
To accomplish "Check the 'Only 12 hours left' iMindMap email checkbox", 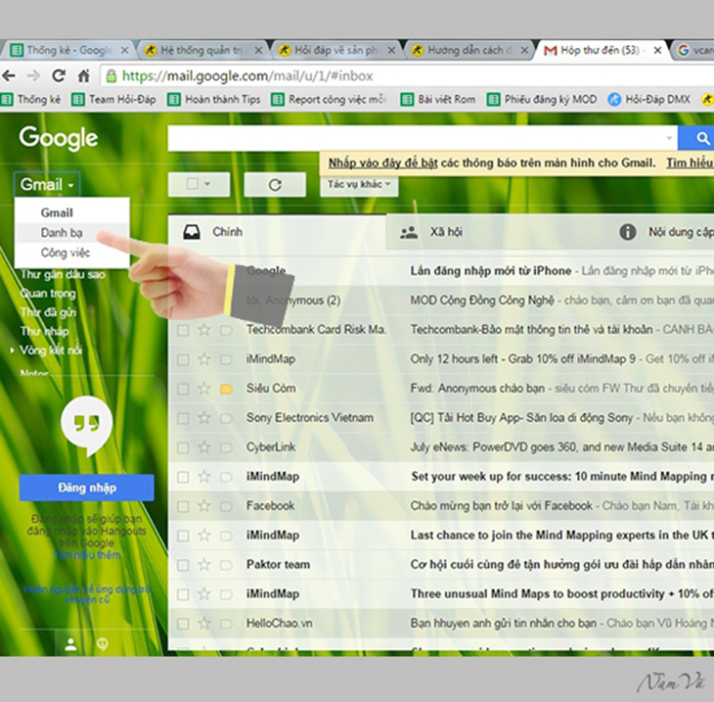I will (183, 359).
